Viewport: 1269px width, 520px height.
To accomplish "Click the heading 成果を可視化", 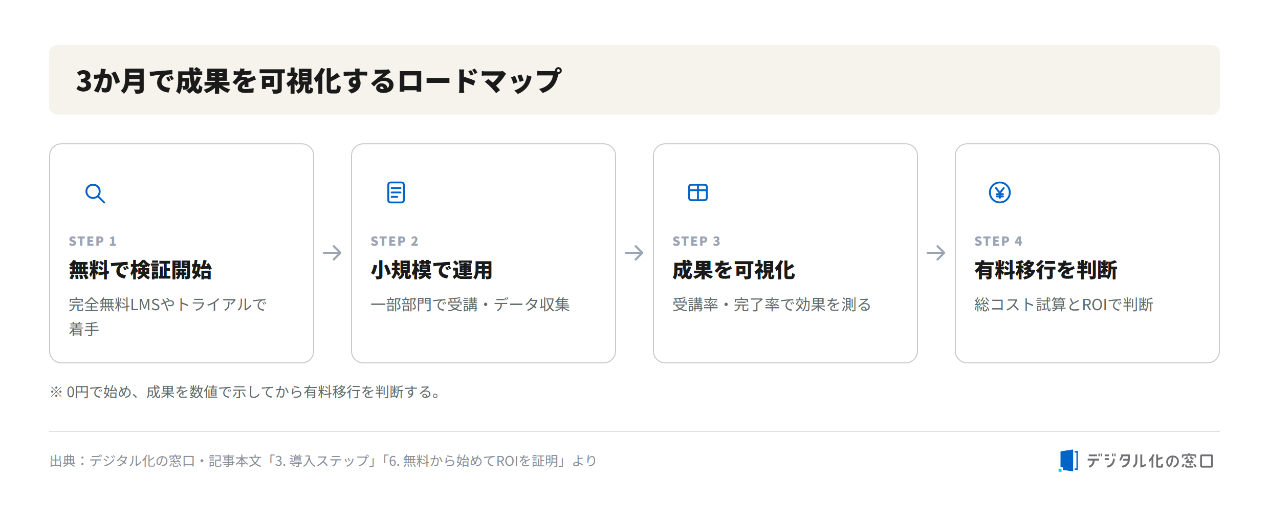I will click(734, 270).
